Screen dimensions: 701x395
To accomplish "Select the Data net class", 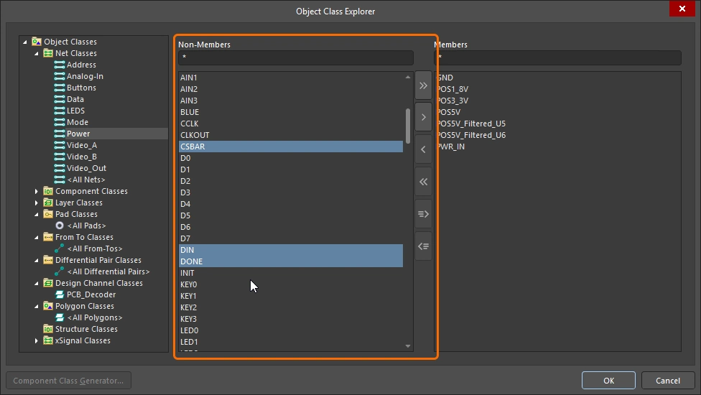I will [75, 99].
